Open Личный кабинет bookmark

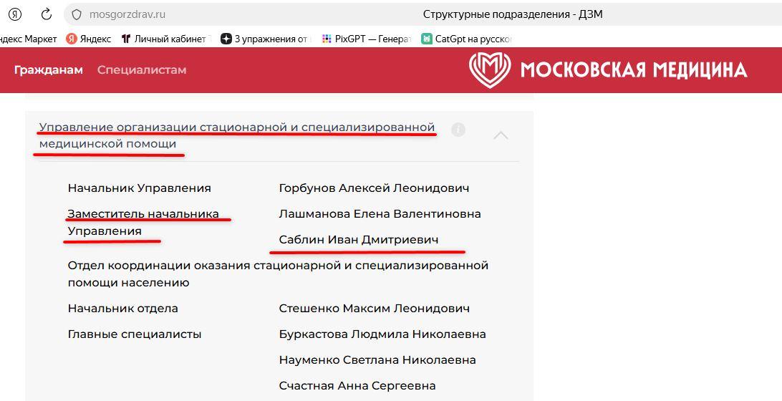pyautogui.click(x=167, y=39)
